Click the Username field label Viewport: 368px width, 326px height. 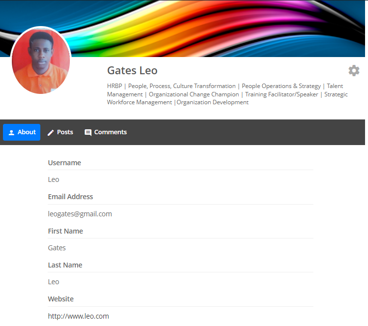[x=64, y=163]
